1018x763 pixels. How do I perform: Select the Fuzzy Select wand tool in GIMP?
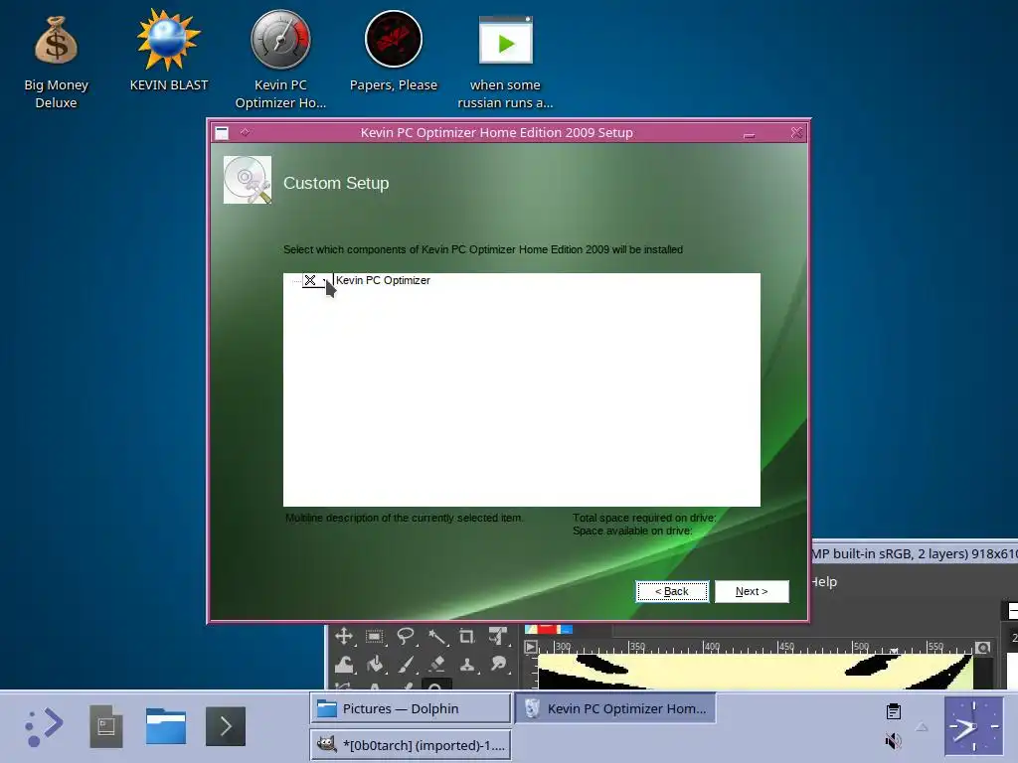(x=437, y=637)
